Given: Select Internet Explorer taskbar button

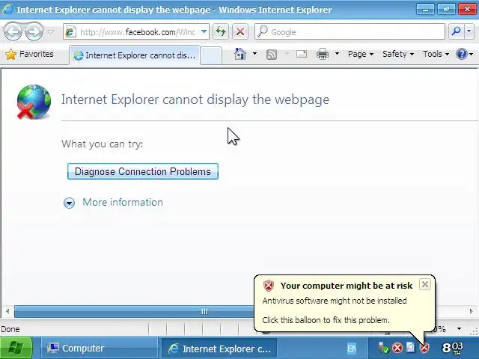Looking at the screenshot, I should [x=219, y=349].
